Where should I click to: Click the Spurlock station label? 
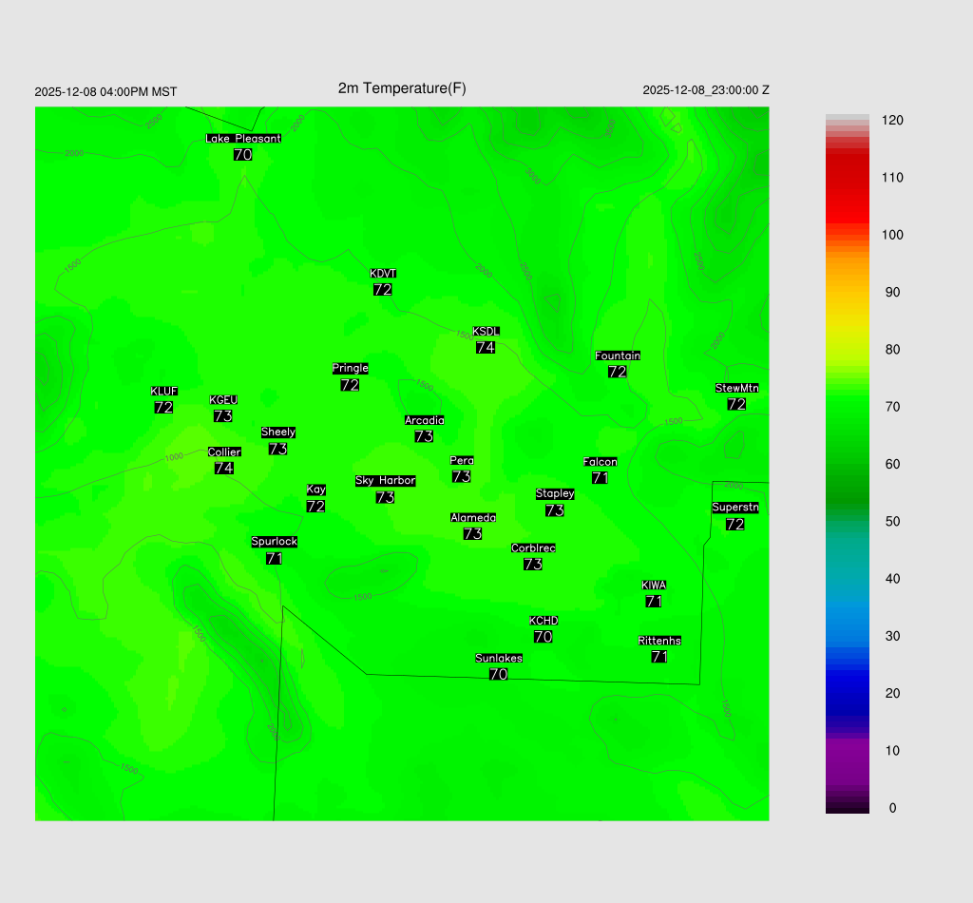(x=275, y=541)
